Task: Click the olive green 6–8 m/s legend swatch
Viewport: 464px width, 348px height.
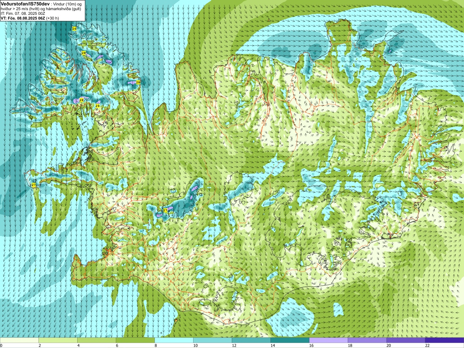Action: coord(135,340)
